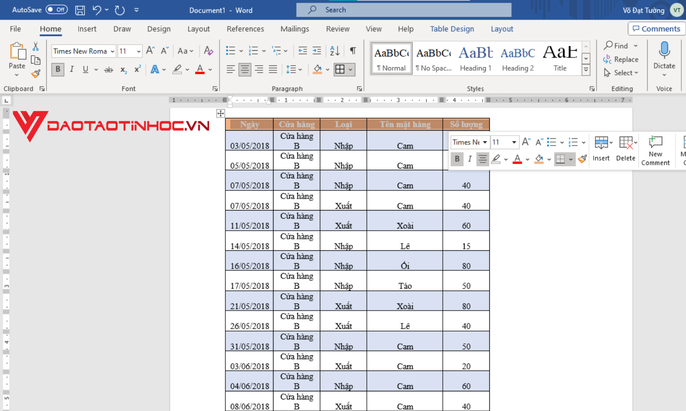
Task: Apply strikethrough formatting
Action: (108, 69)
